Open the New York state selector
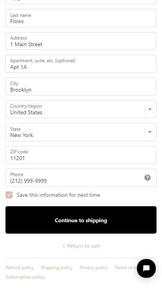 (x=81, y=132)
